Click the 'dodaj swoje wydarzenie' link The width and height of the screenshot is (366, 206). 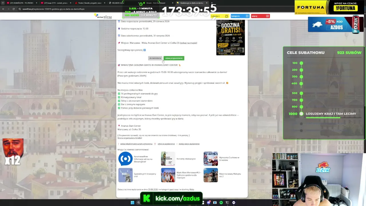coord(189,144)
